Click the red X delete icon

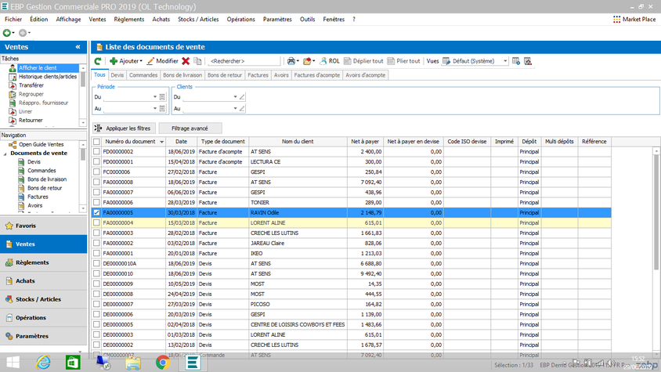point(186,61)
